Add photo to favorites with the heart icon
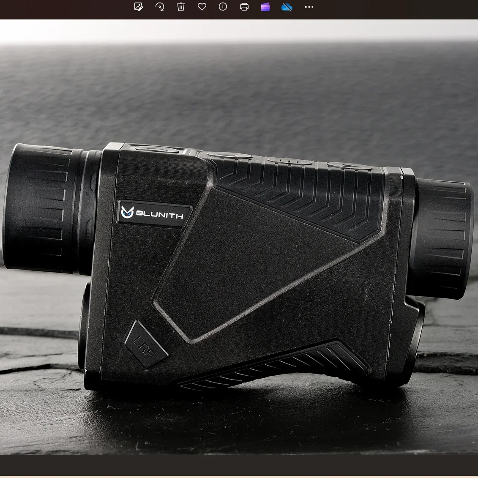 click(x=202, y=7)
